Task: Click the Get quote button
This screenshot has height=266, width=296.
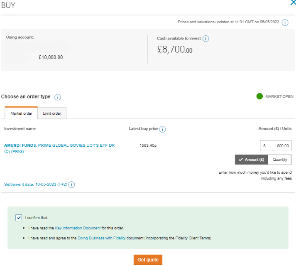Action: [148, 260]
